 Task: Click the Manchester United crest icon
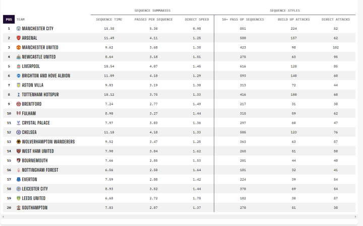[19, 47]
